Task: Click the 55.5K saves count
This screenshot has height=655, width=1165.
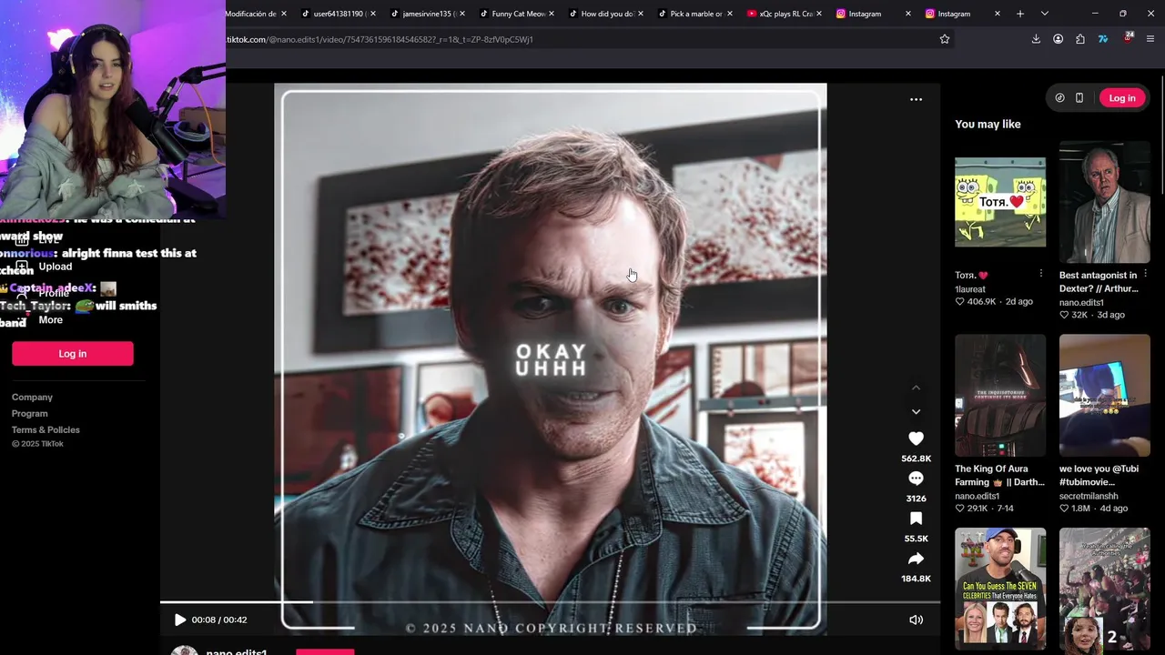Action: click(x=916, y=539)
